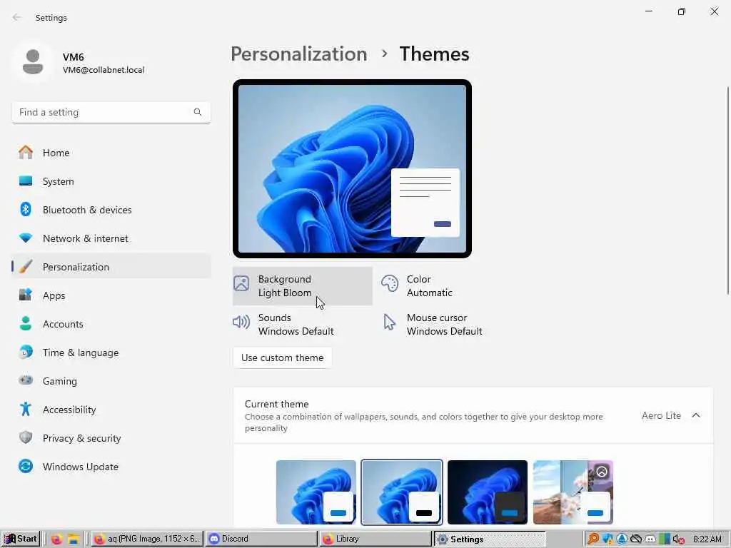Click the Privacy shield icon
731x548 pixels.
click(x=26, y=437)
